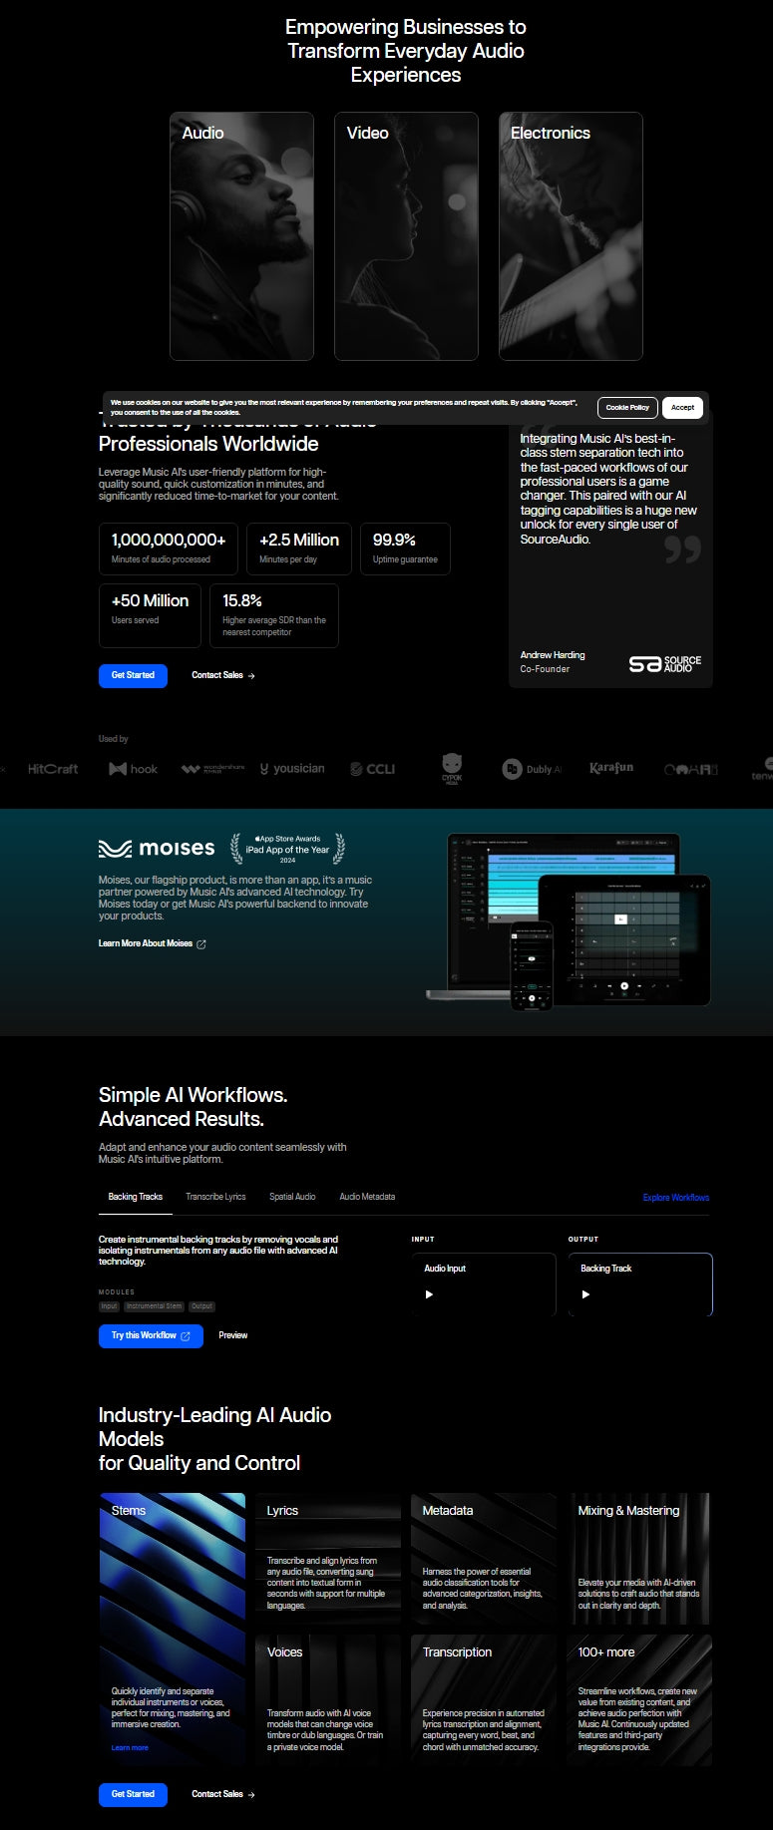Click the Andrew Harding name text
Image resolution: width=773 pixels, height=1830 pixels.
click(553, 655)
